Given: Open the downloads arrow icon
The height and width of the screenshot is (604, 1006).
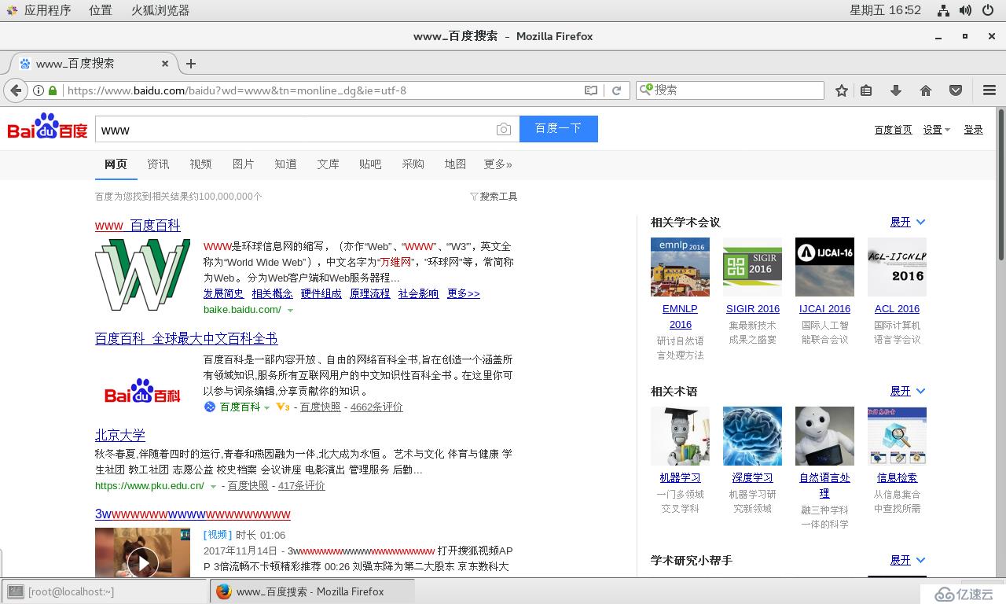Looking at the screenshot, I should point(896,90).
